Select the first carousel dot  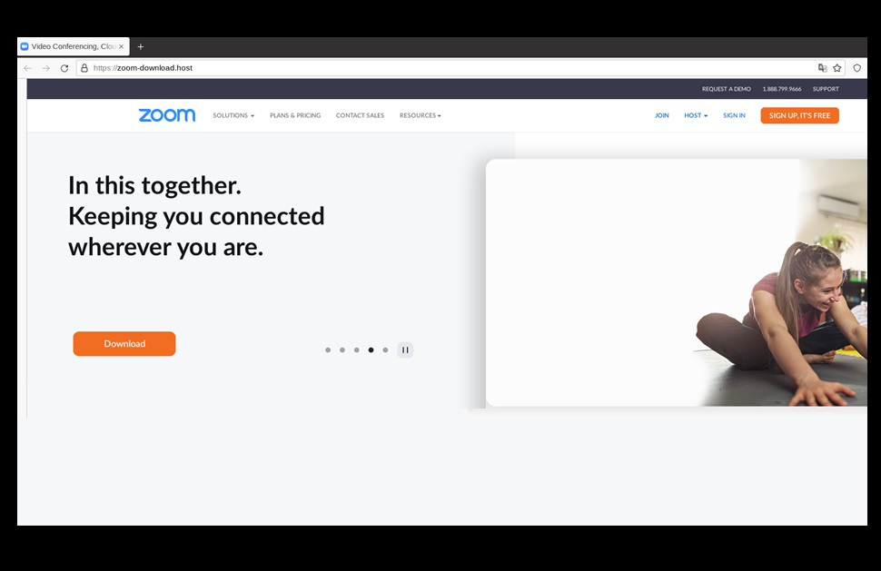pos(328,349)
